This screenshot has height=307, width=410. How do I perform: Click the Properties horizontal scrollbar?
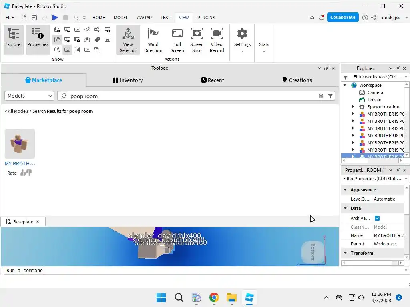[372, 263]
